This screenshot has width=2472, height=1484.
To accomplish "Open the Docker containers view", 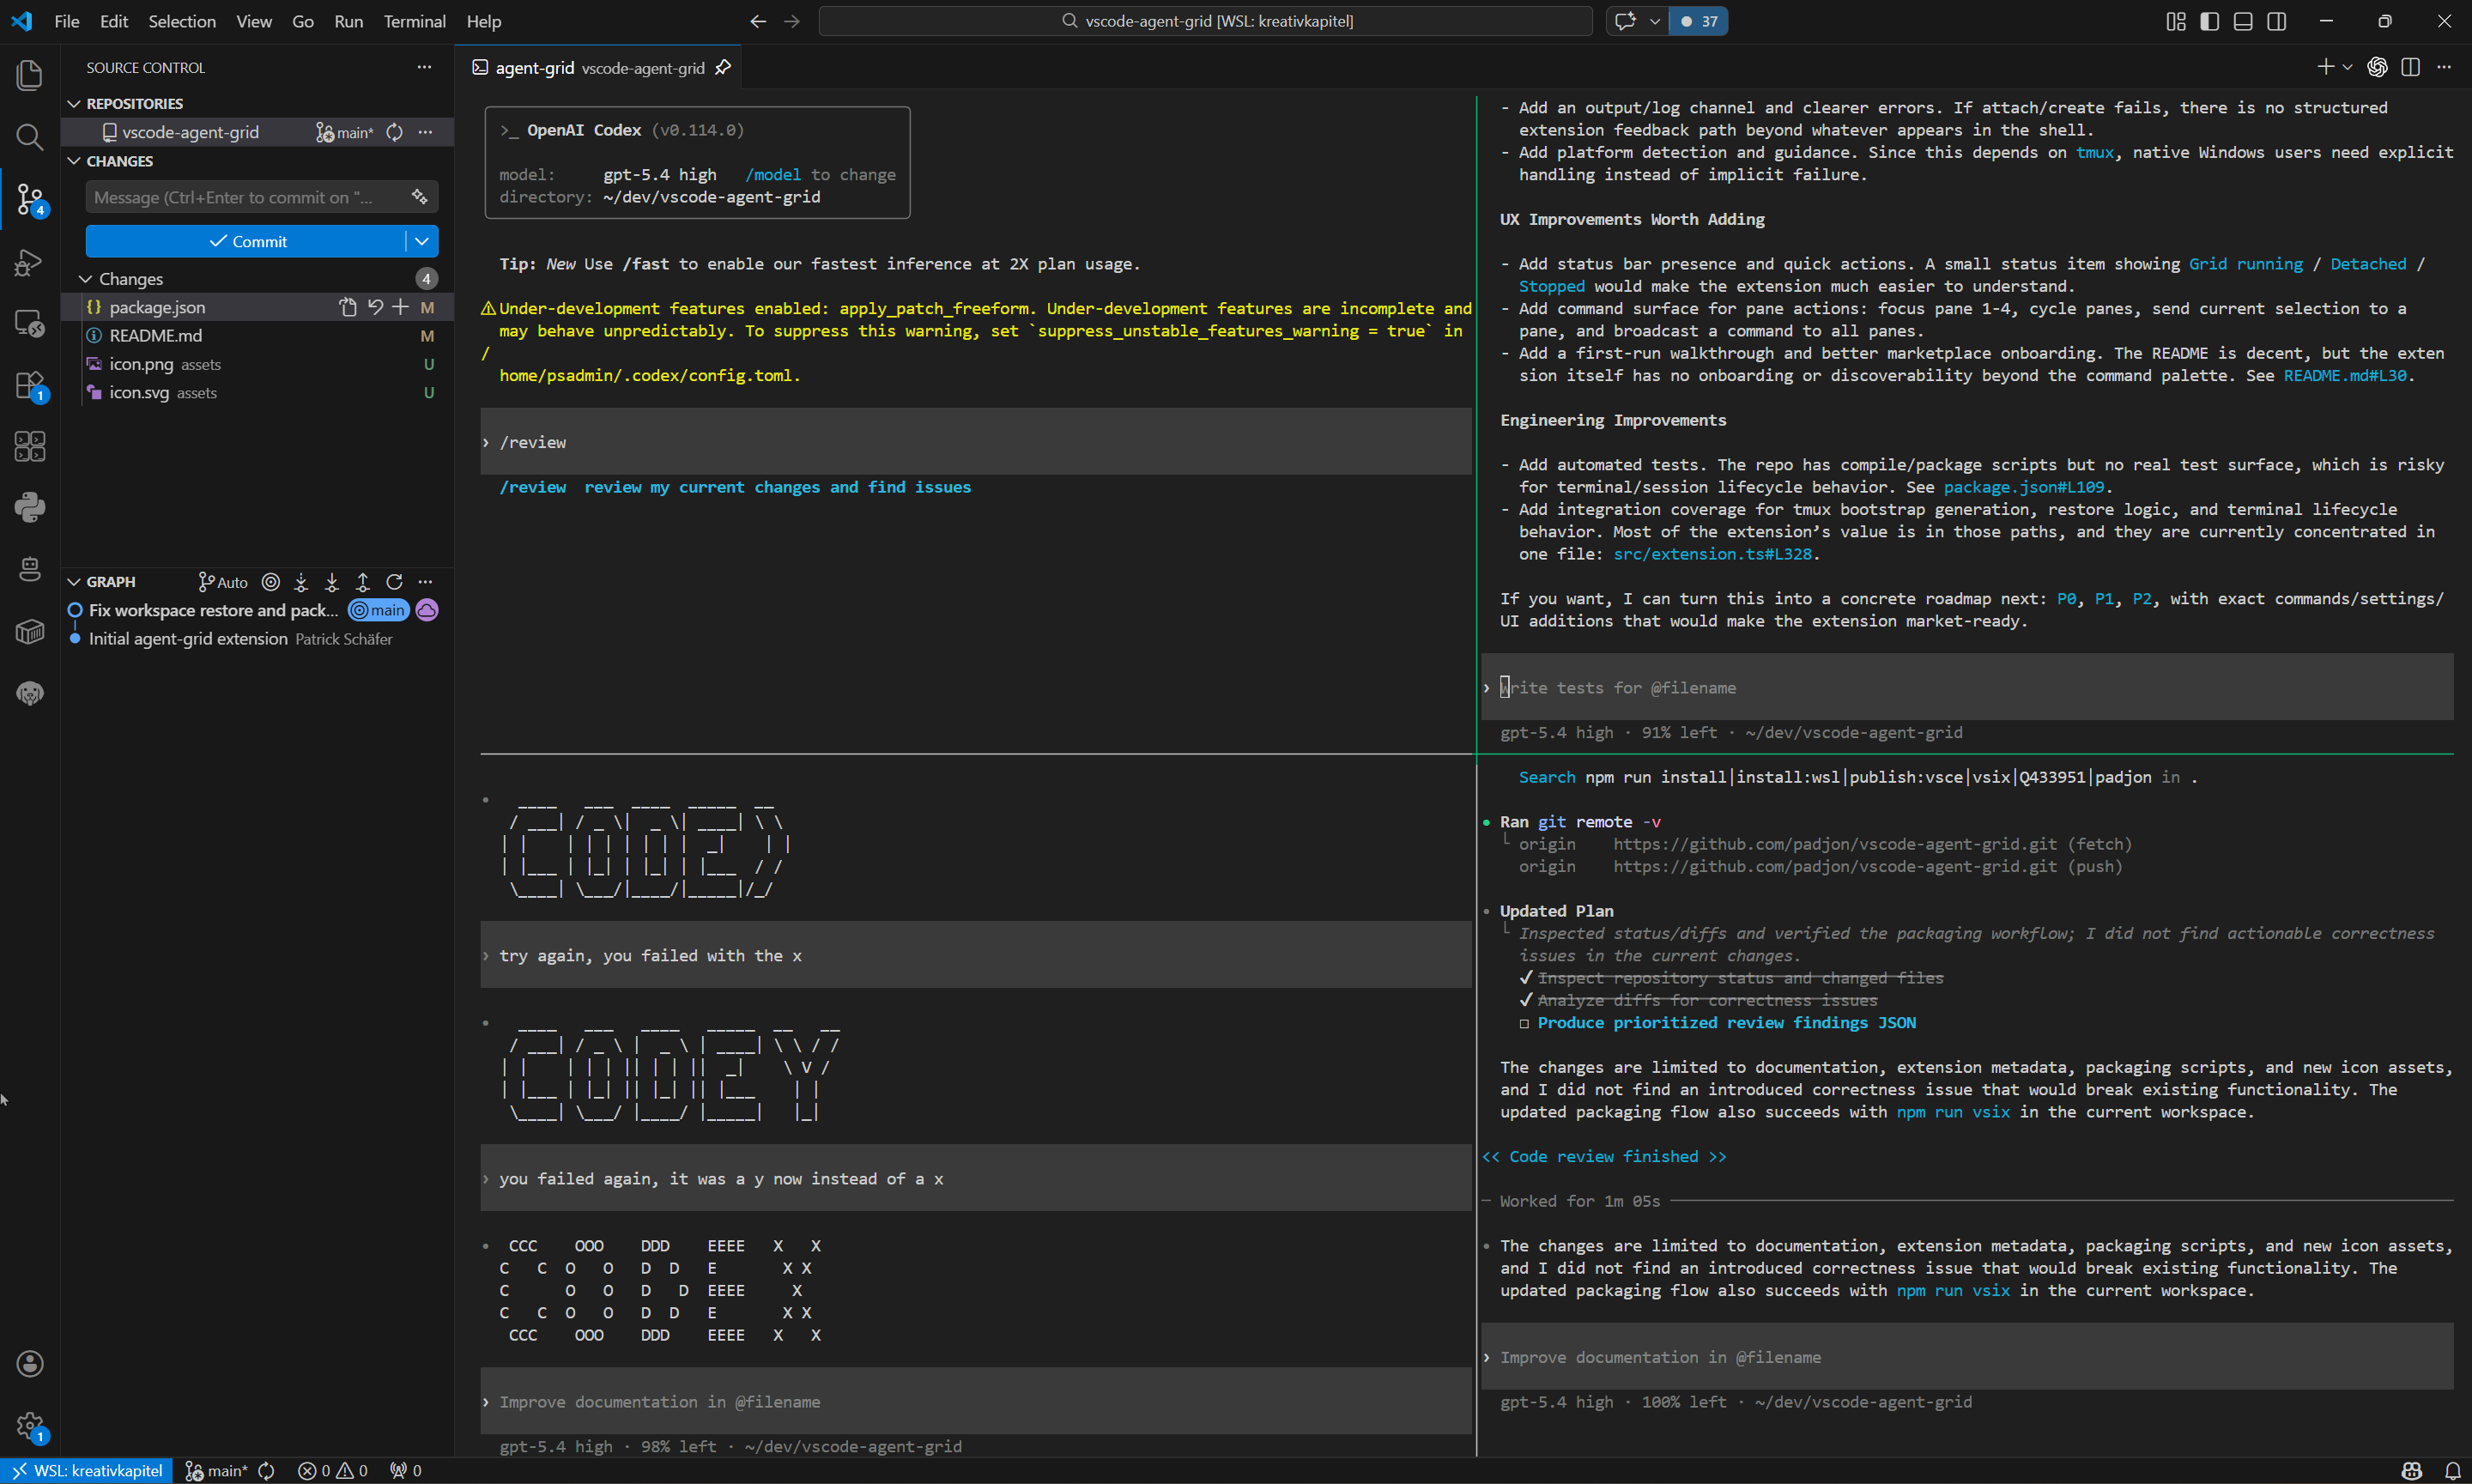I will click(x=29, y=630).
